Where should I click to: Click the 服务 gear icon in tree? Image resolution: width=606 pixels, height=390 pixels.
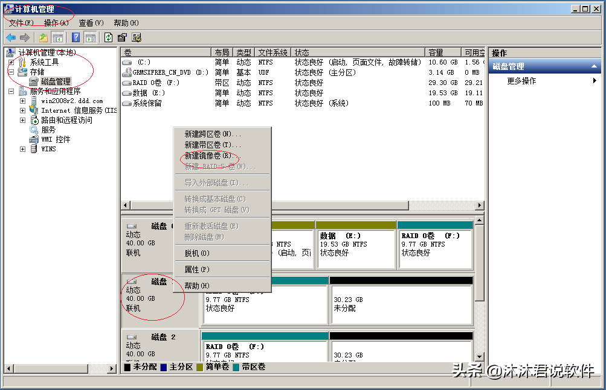[34, 130]
